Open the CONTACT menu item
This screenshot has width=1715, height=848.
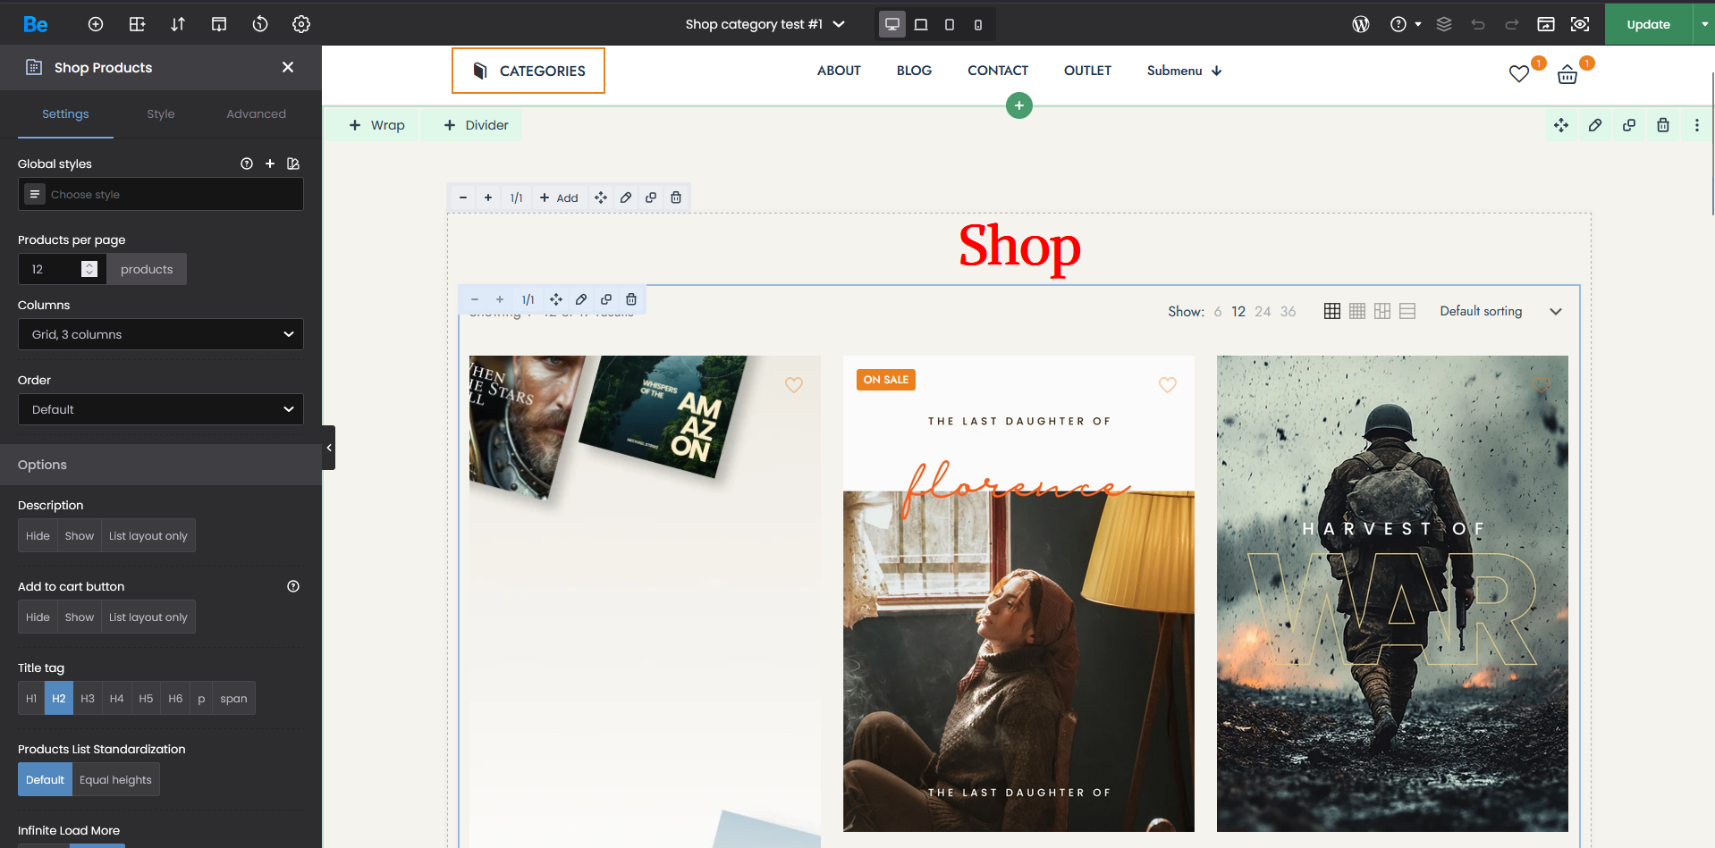[998, 71]
